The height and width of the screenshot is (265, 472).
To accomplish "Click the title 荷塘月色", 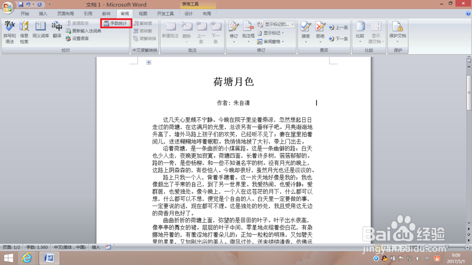I will (234, 82).
